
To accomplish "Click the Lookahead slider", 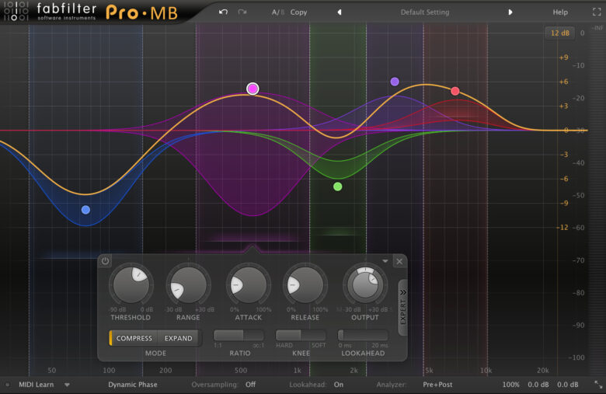I will point(363,335).
